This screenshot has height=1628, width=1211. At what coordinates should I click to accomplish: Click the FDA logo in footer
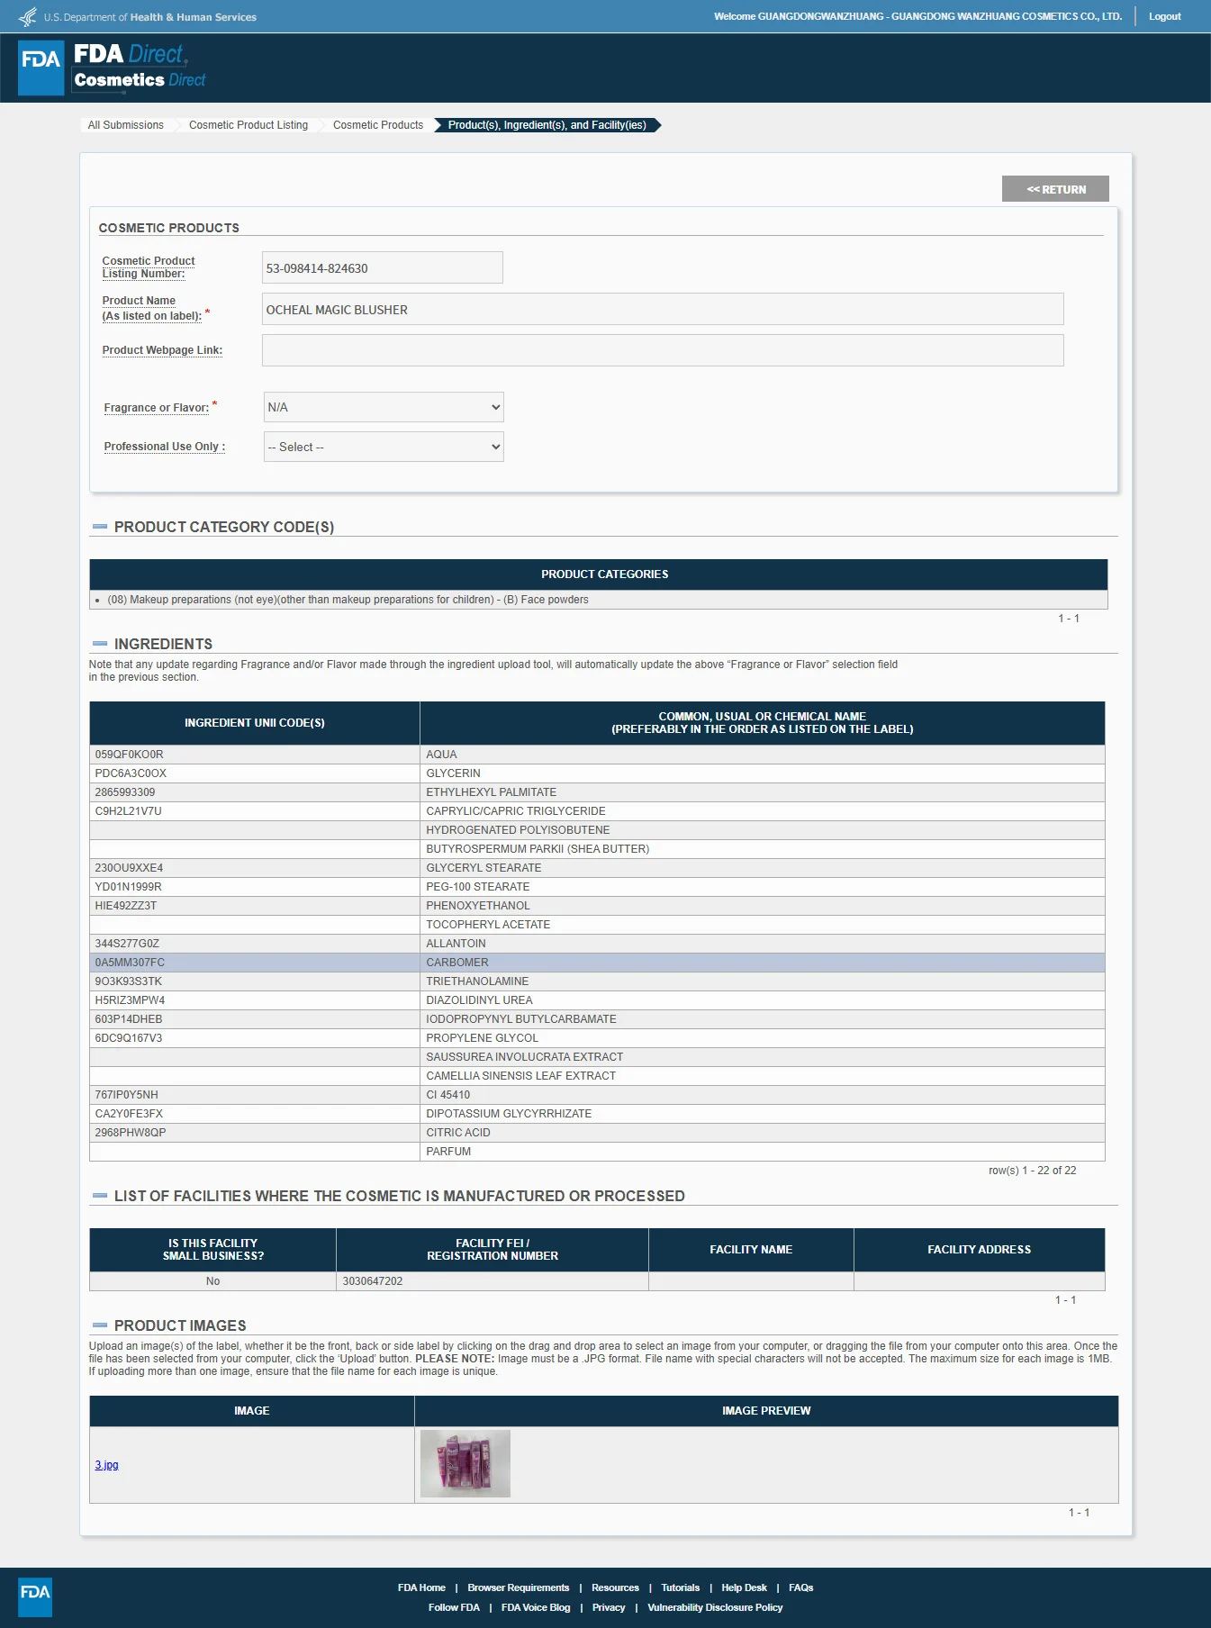point(35,1596)
